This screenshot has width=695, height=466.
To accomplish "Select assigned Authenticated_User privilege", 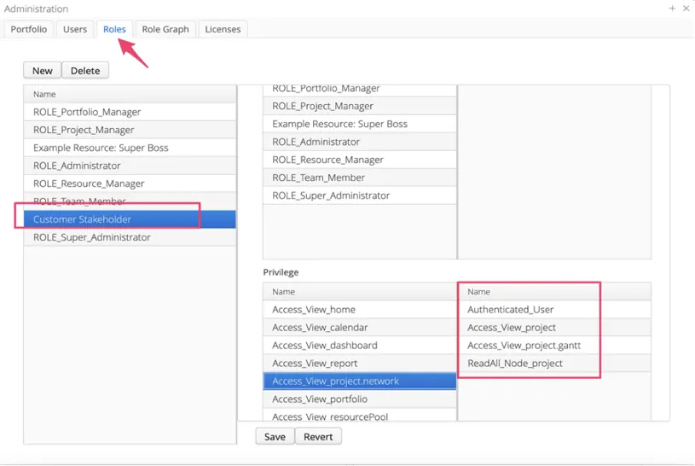I will (x=554, y=309).
